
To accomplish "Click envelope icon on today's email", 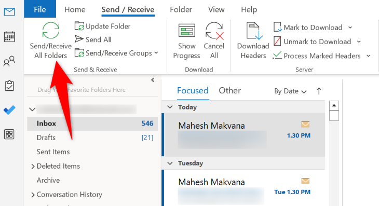I will [305, 125].
